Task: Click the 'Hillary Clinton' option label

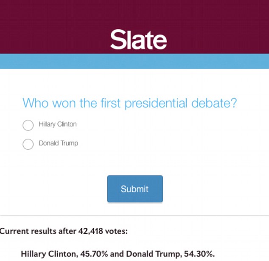Action: click(x=58, y=125)
